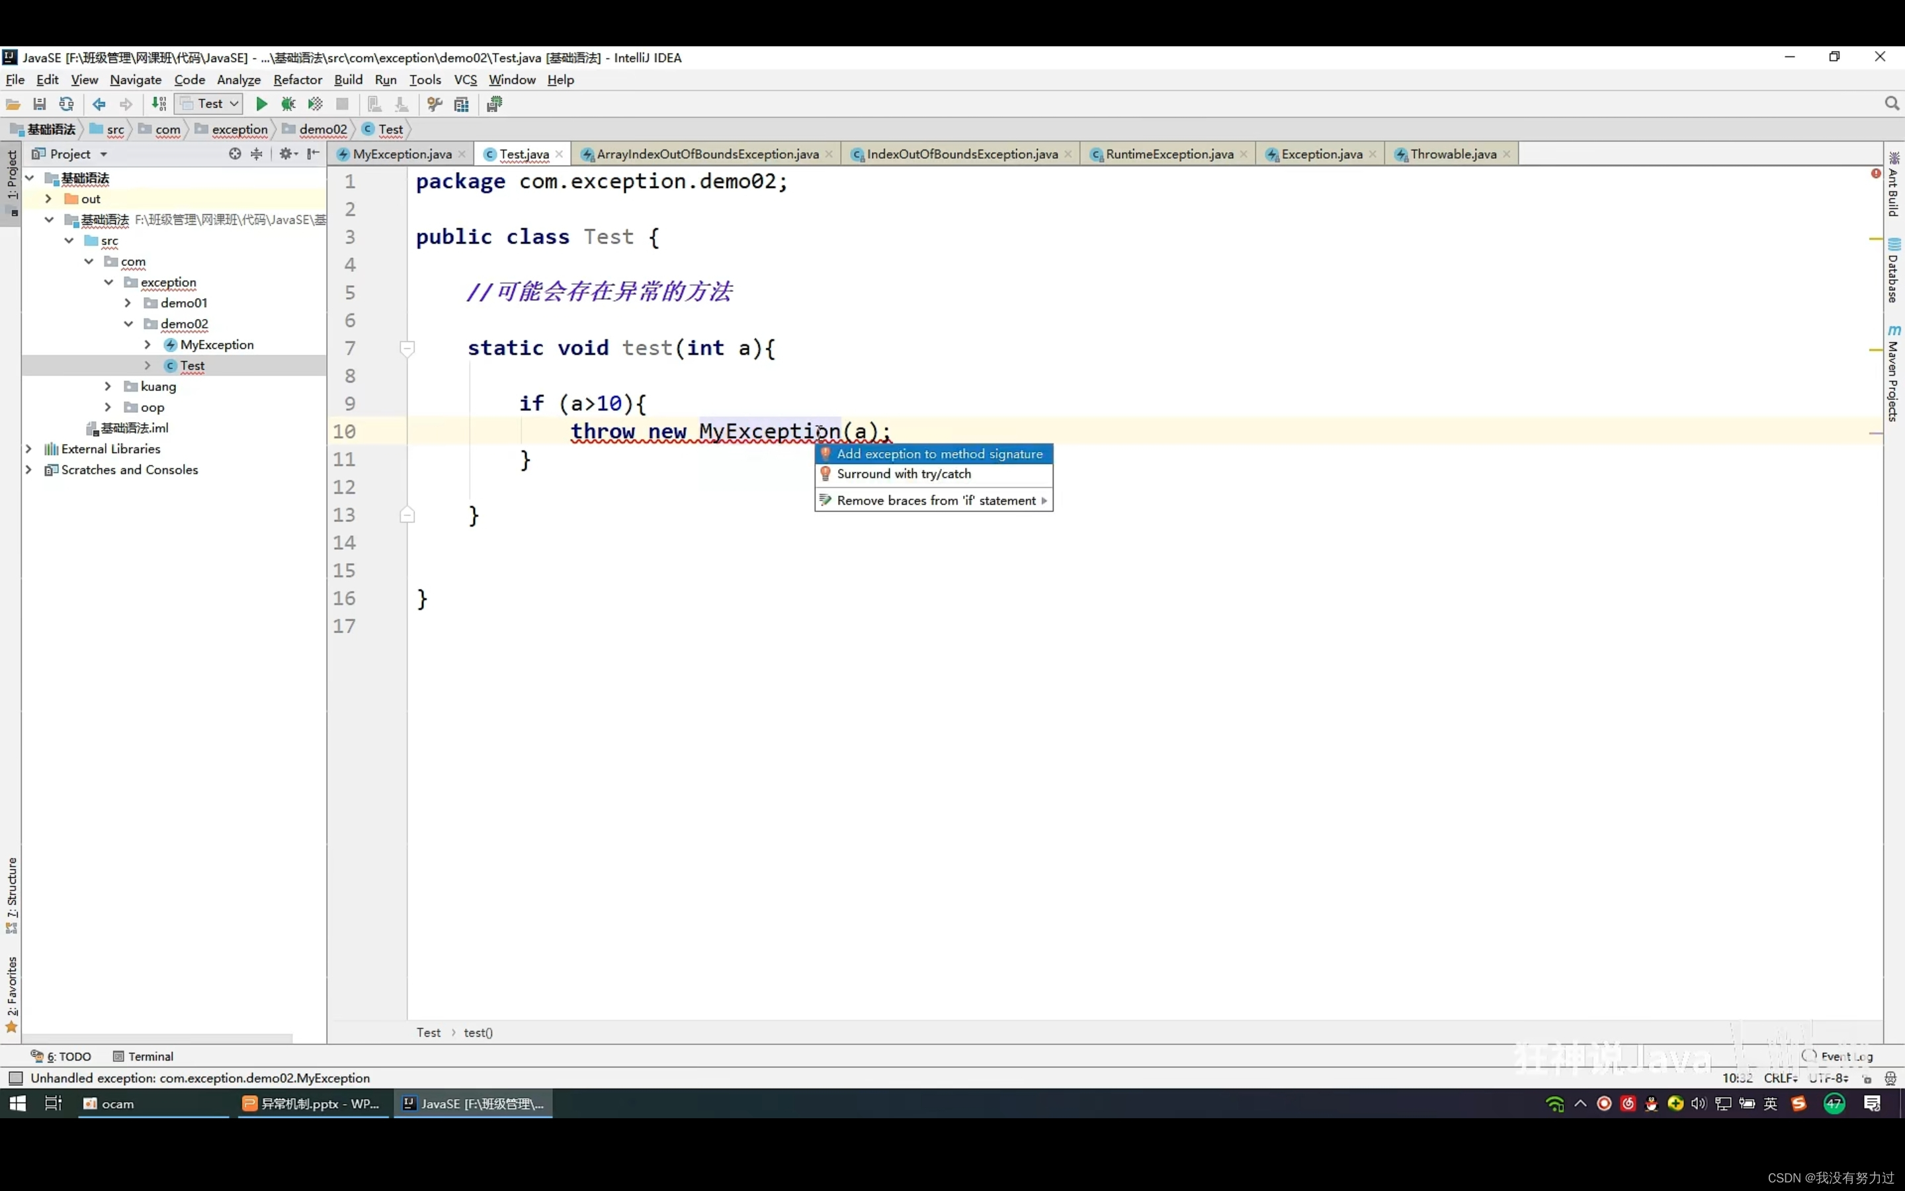The image size is (1905, 1191).
Task: Click exception in breadcrumb navigation bar
Action: tap(232, 129)
